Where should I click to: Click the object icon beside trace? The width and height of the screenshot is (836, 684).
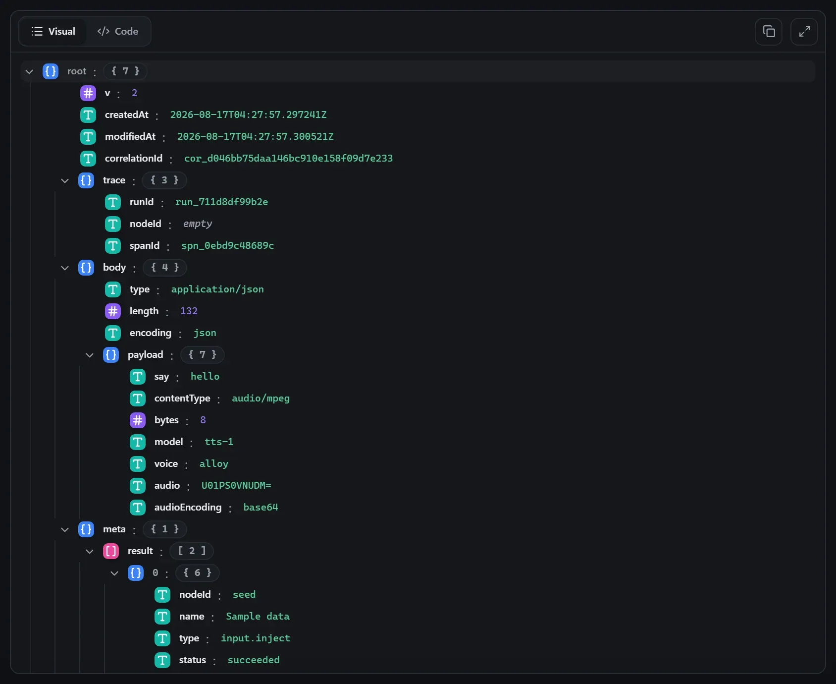point(86,180)
